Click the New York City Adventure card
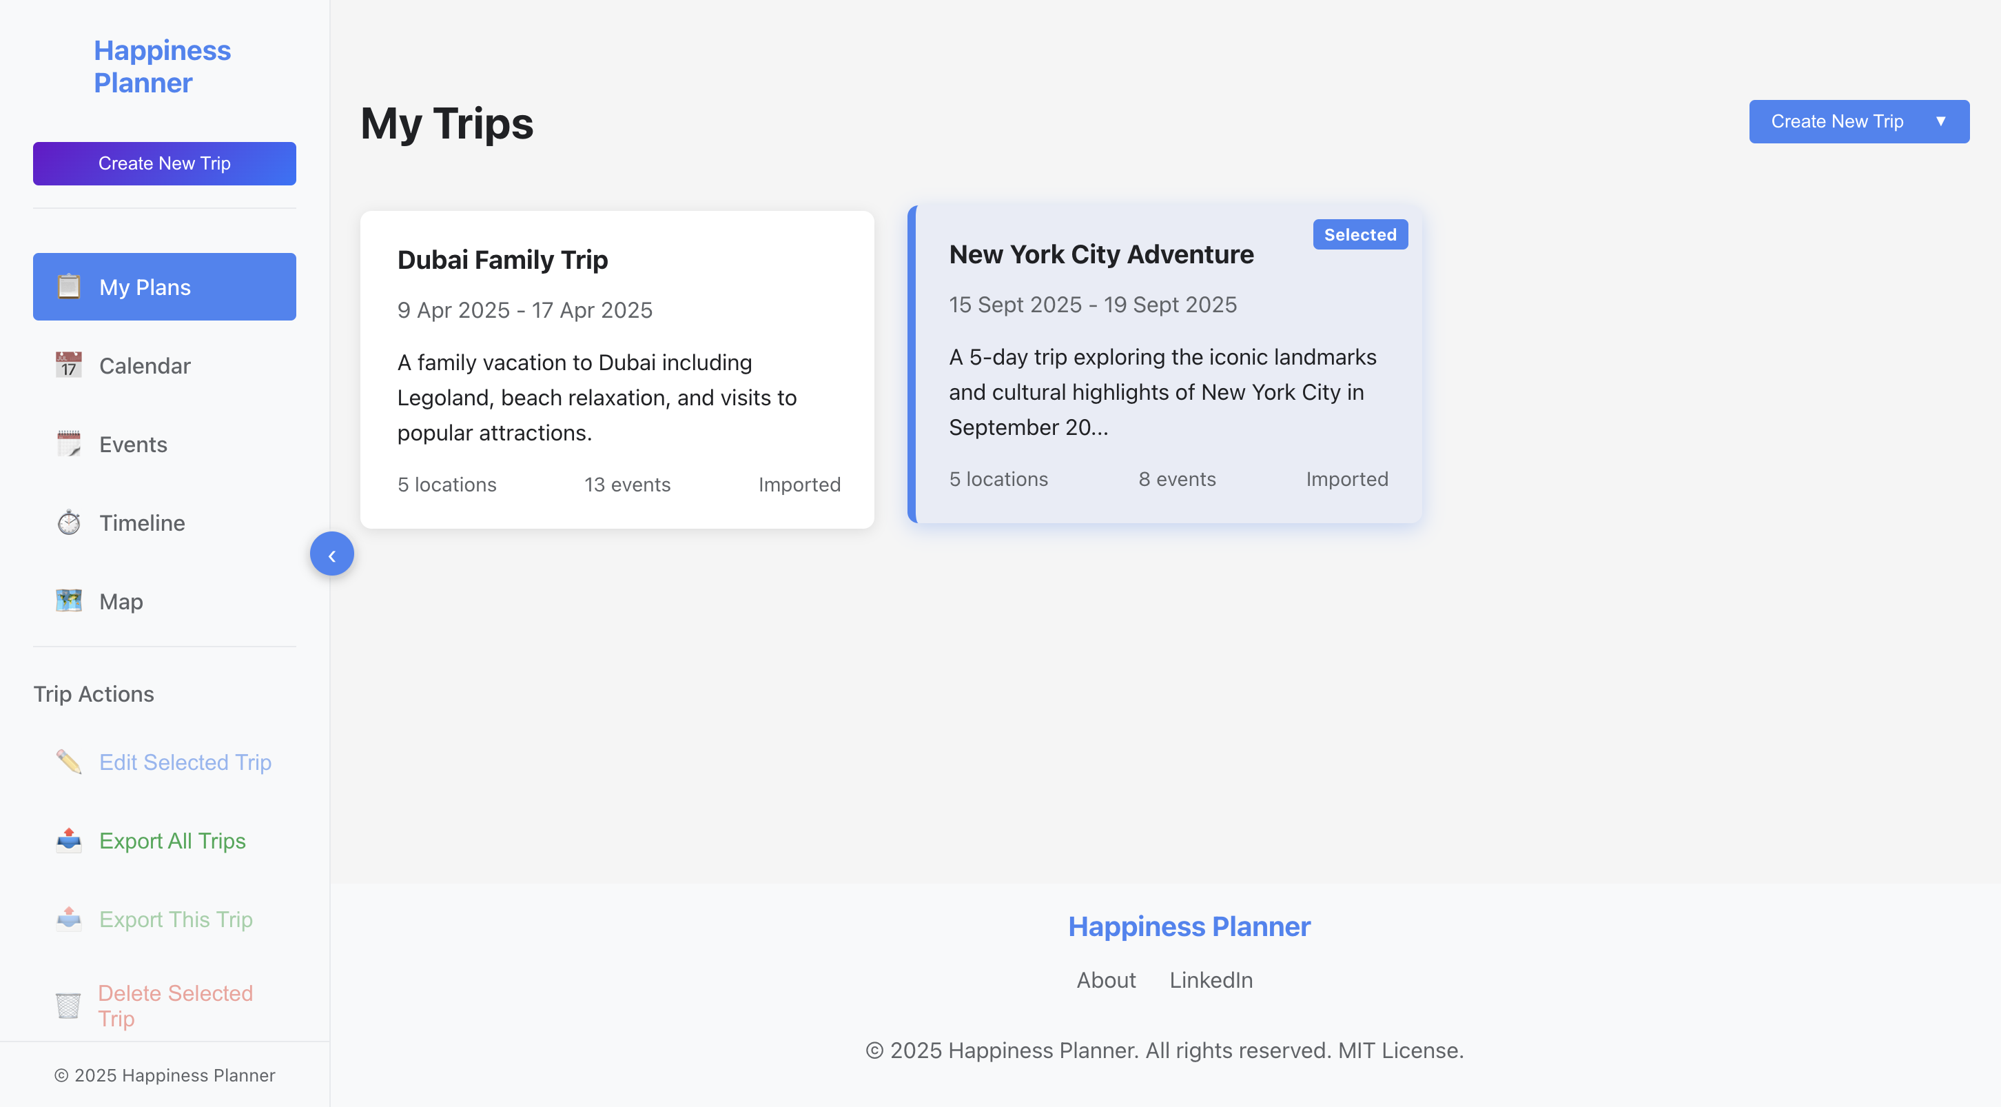Screen dimensions: 2001x1107 tap(1164, 365)
